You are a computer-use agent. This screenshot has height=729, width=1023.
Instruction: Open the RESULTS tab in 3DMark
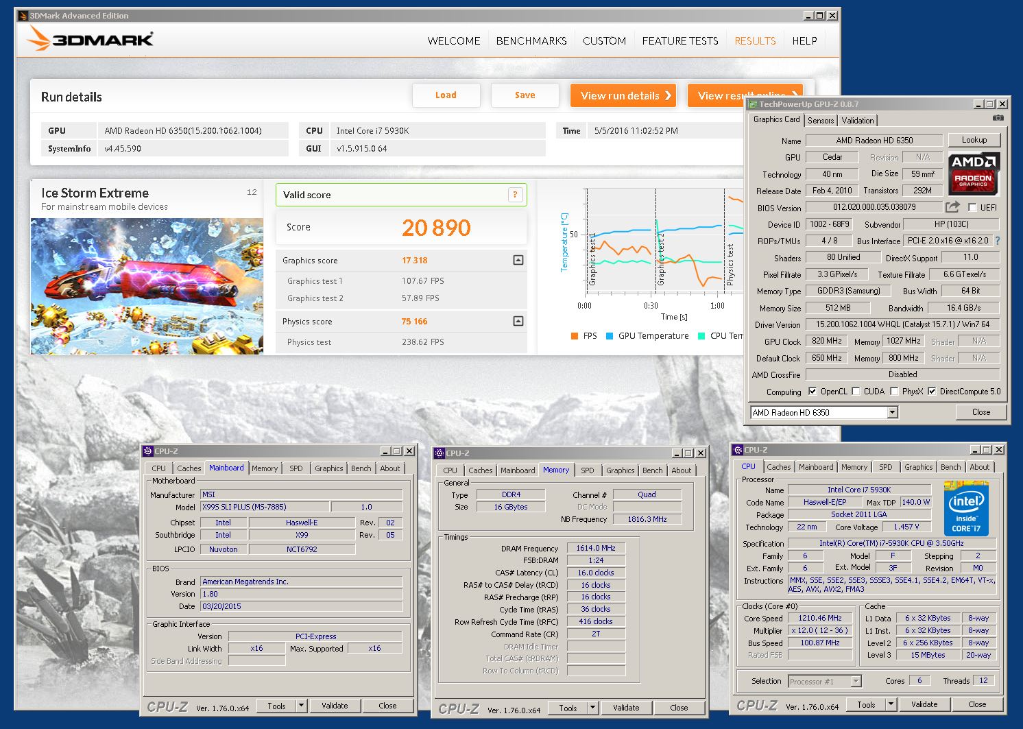(x=755, y=41)
